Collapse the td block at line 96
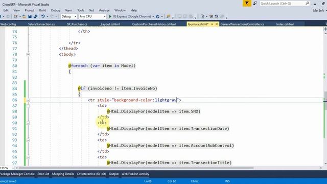The height and width of the screenshot is (184, 327). point(28,157)
